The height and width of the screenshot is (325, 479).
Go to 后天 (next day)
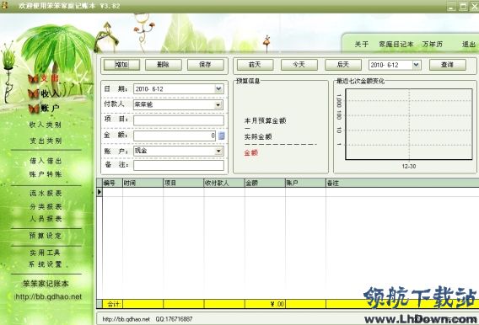point(343,65)
